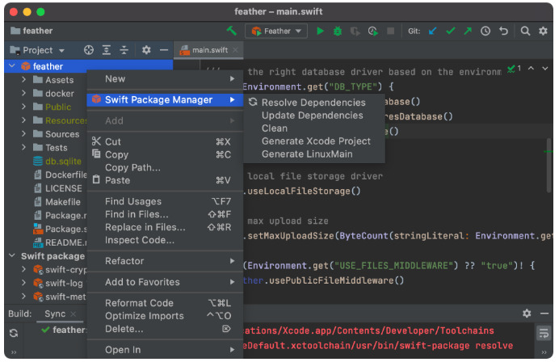The image size is (559, 362).
Task: Select db.sqlite in project tree
Action: point(63,161)
